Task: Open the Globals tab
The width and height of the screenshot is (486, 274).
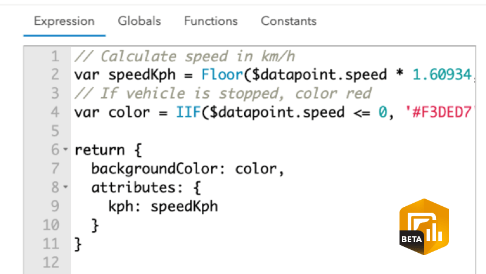Action: click(x=139, y=21)
